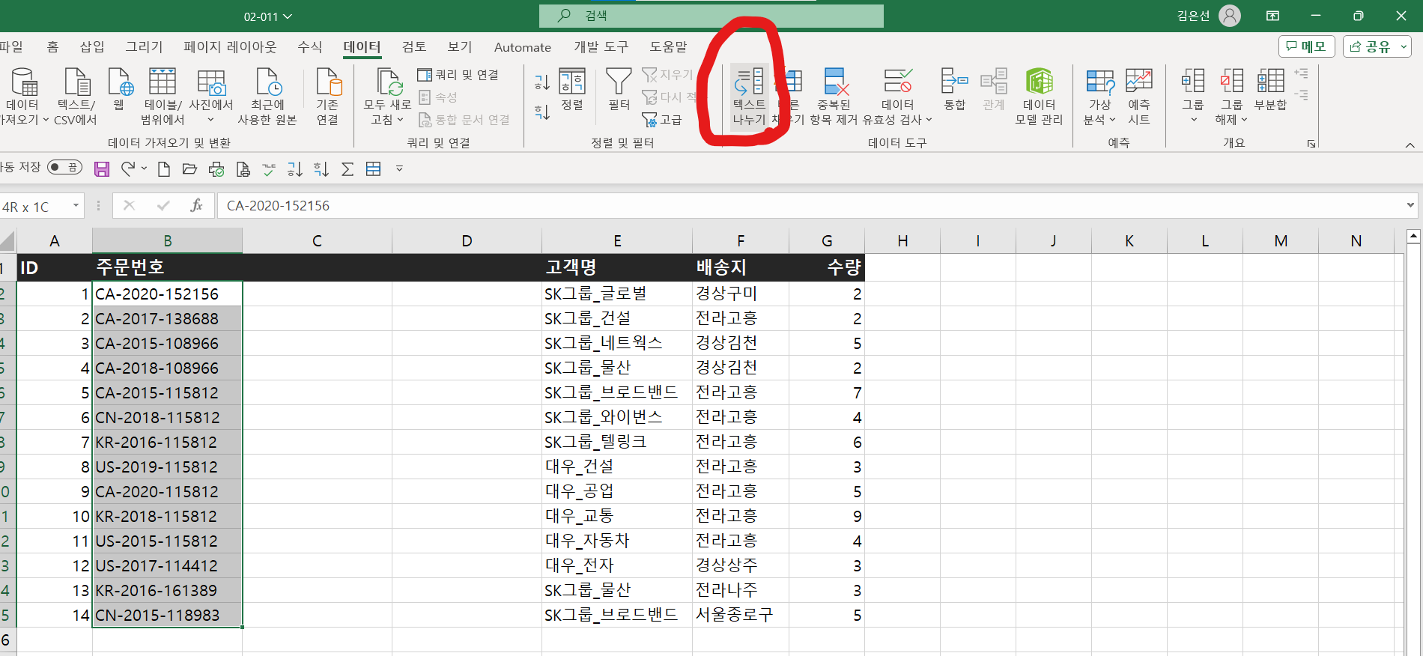Open 데이터 모델 관리
The image size is (1423, 656).
click(1039, 96)
